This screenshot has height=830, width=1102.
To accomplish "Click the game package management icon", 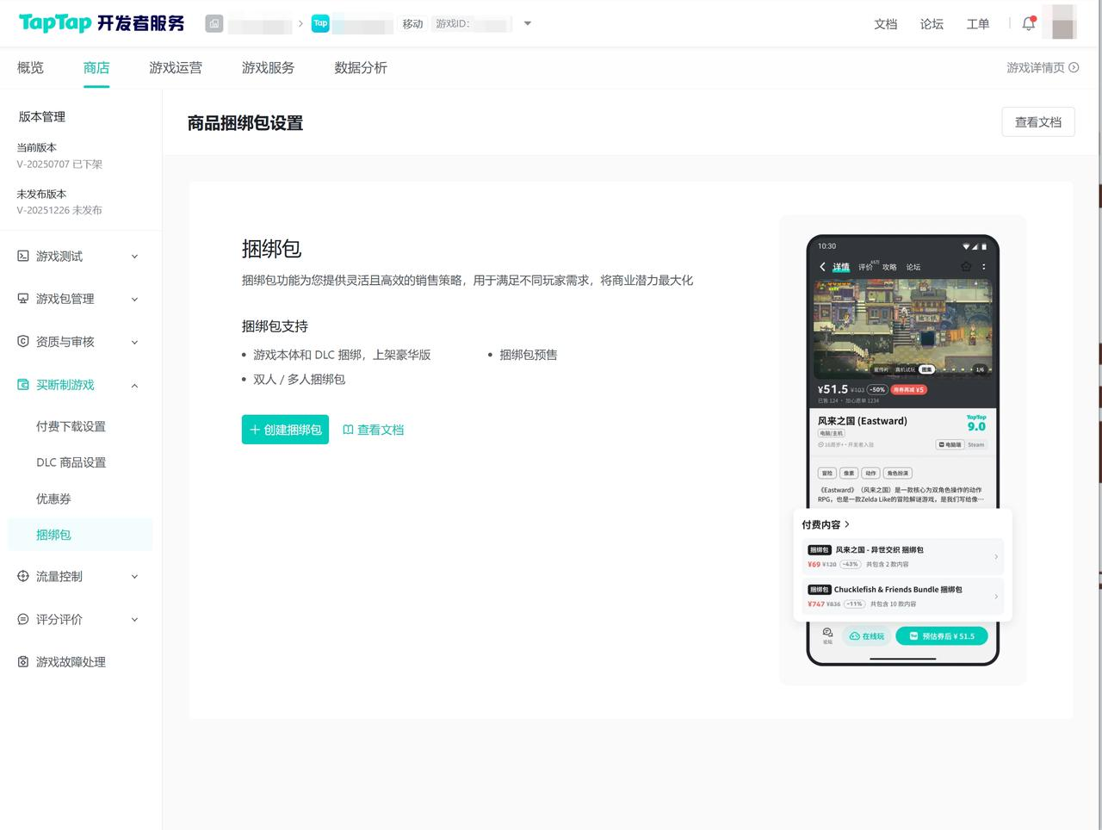I will pyautogui.click(x=23, y=299).
